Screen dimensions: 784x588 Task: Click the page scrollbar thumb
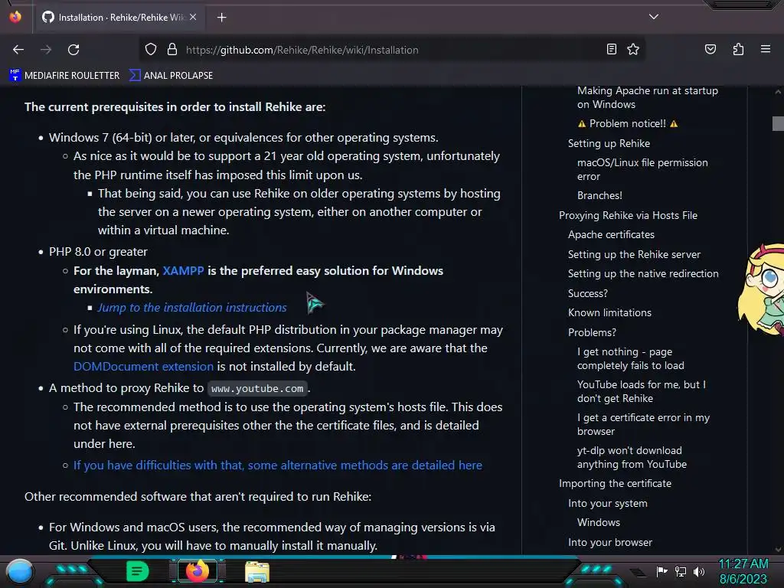778,123
